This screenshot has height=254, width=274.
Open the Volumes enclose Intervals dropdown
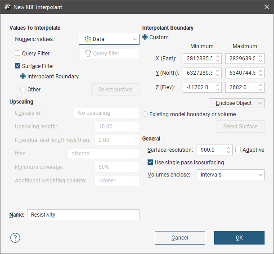(230, 175)
